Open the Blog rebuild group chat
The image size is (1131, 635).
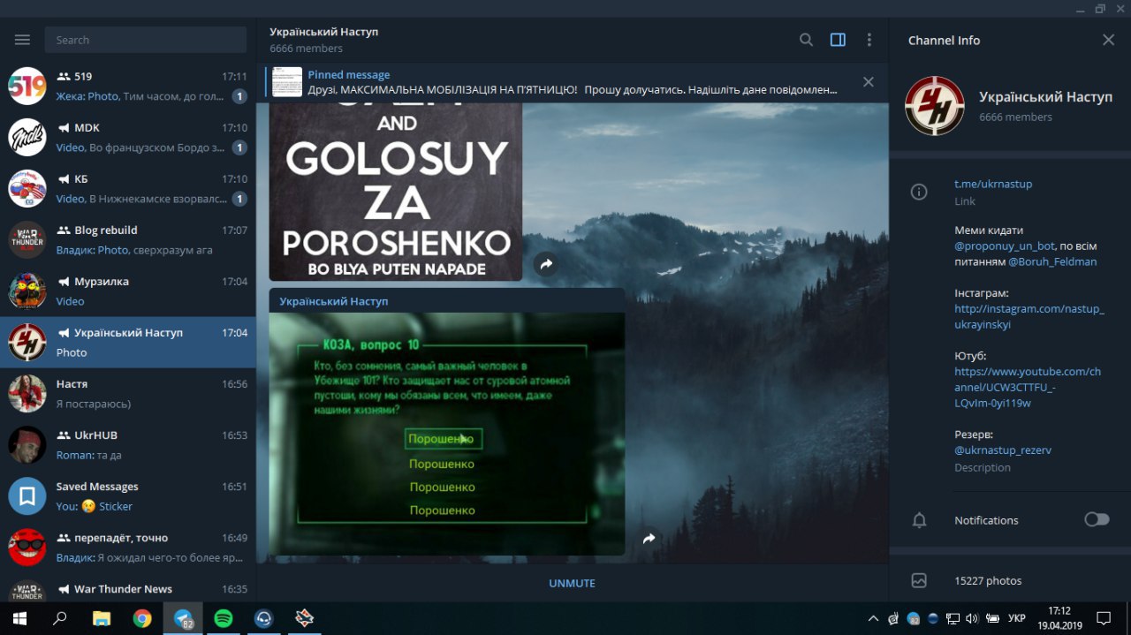pos(128,240)
